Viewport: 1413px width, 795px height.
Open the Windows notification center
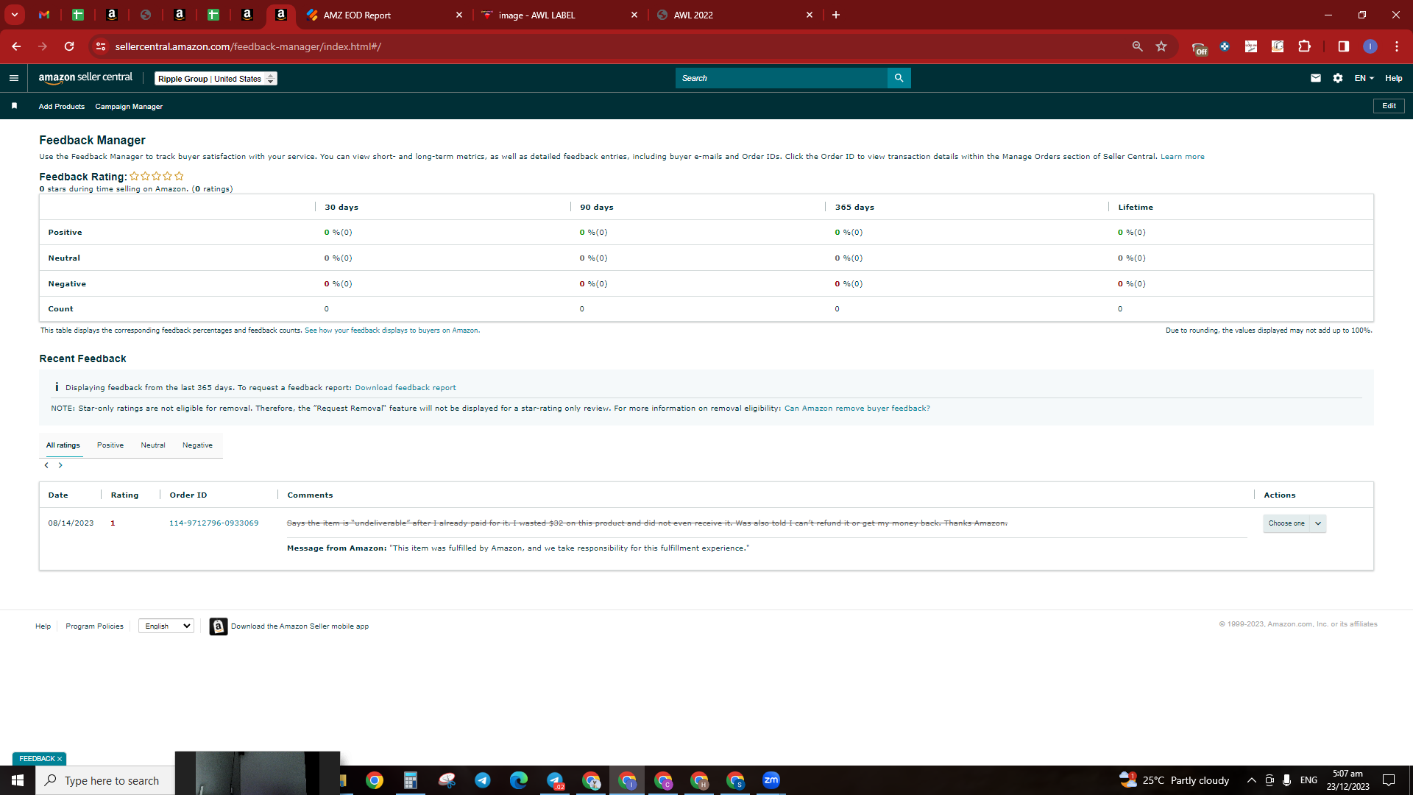point(1389,780)
